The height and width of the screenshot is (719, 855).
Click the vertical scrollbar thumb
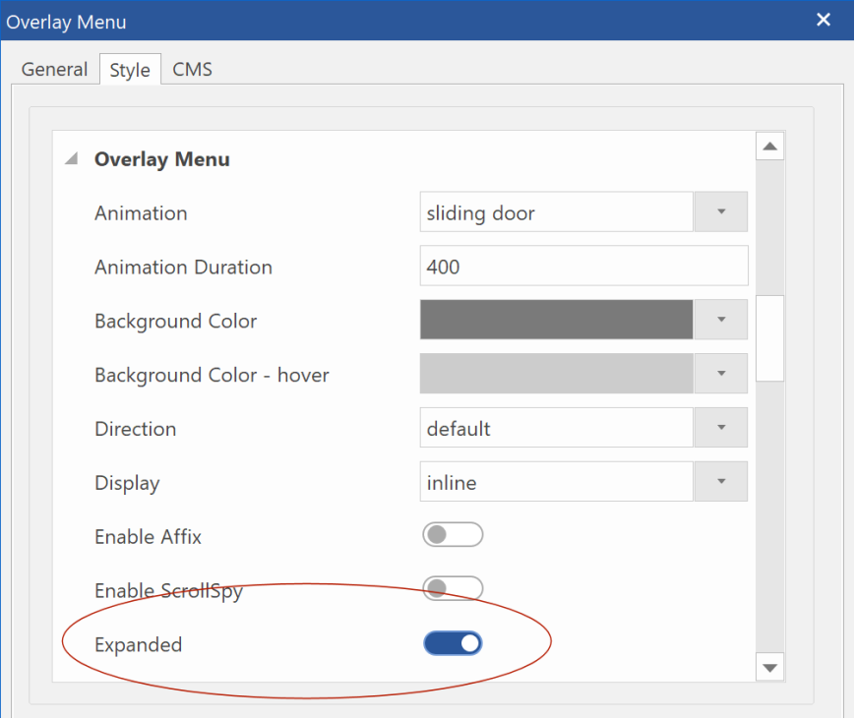(769, 338)
